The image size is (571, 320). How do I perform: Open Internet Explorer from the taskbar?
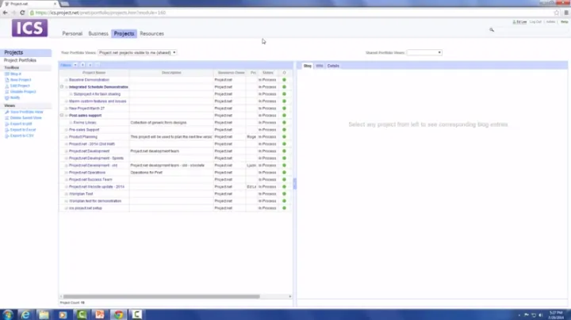click(x=26, y=314)
